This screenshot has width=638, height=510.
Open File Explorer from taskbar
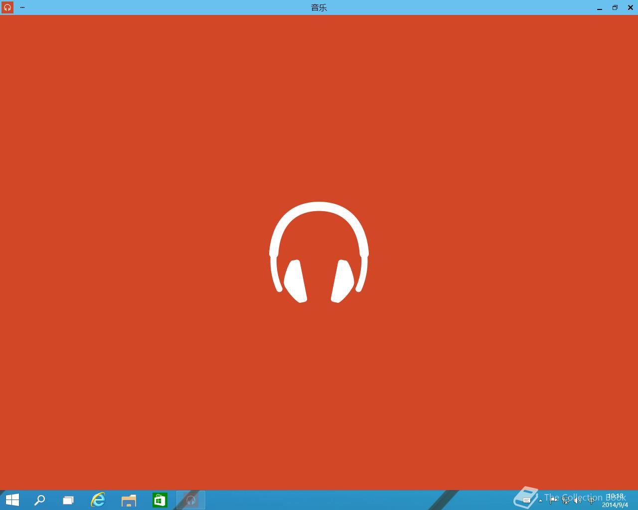129,500
